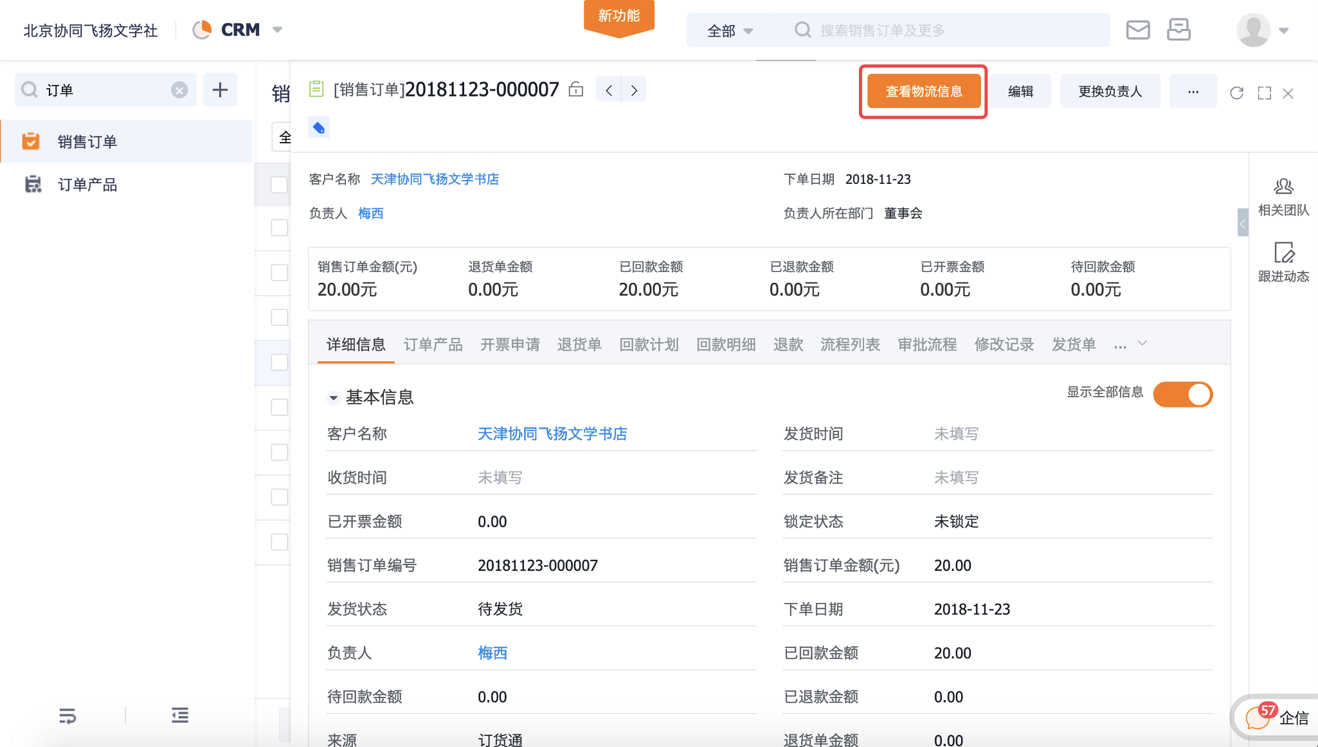Viewport: 1318px width, 747px height.
Task: Close the order detail panel
Action: [x=1288, y=93]
